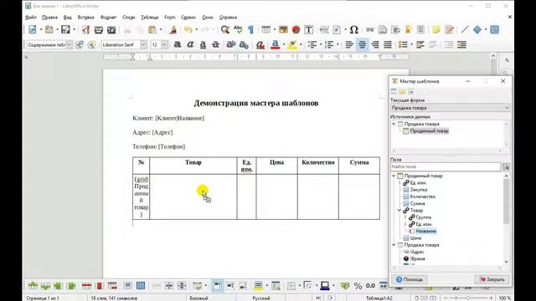Open the Файл menu
Image resolution: width=536 pixels, height=301 pixels.
31,17
